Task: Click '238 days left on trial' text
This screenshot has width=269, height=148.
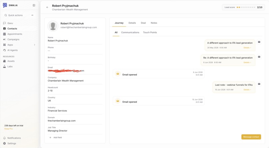Action: [x=14, y=126]
